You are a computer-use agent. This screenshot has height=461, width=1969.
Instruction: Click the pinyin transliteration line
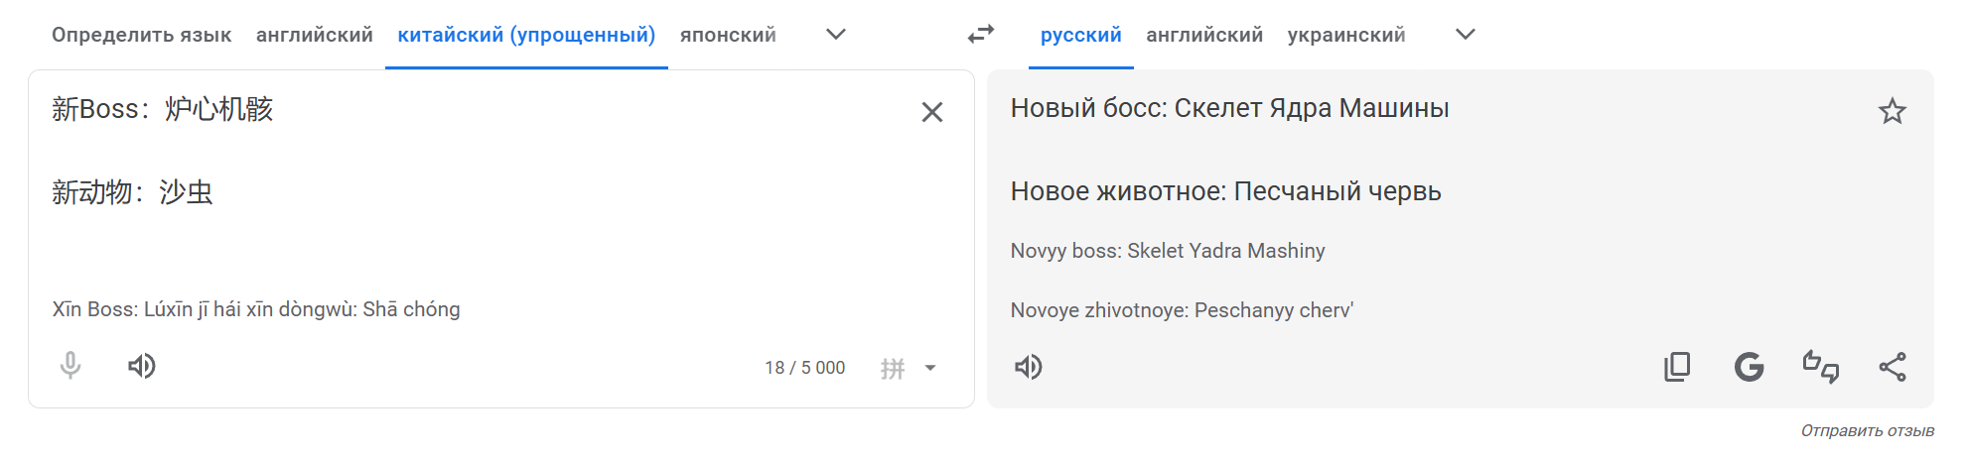click(x=256, y=309)
